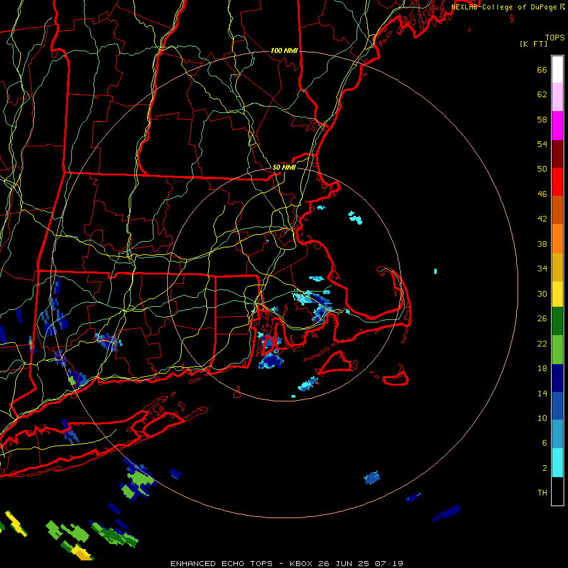Image resolution: width=568 pixels, height=568 pixels.
Task: Click the yellow legend swatch
Action: [557, 294]
